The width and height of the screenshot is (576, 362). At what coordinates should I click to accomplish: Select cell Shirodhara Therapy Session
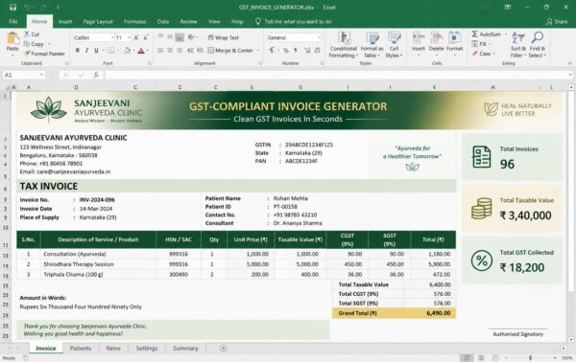[79, 263]
